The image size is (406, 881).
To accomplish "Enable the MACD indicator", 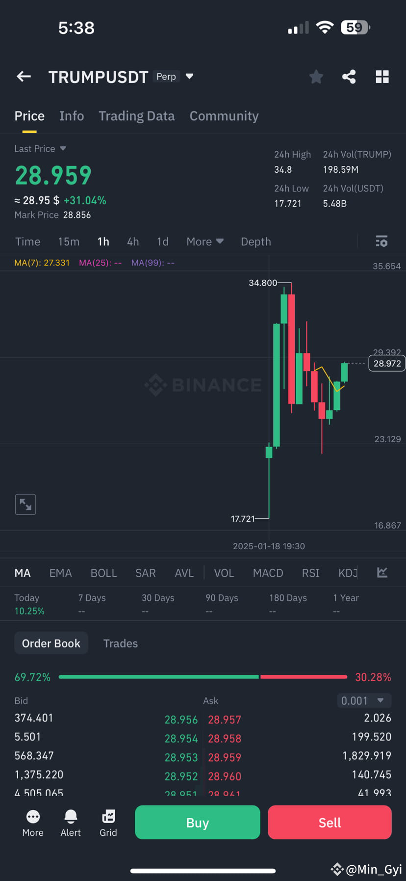I will pos(268,572).
